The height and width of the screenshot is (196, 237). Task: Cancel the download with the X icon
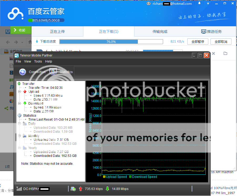click(x=213, y=53)
